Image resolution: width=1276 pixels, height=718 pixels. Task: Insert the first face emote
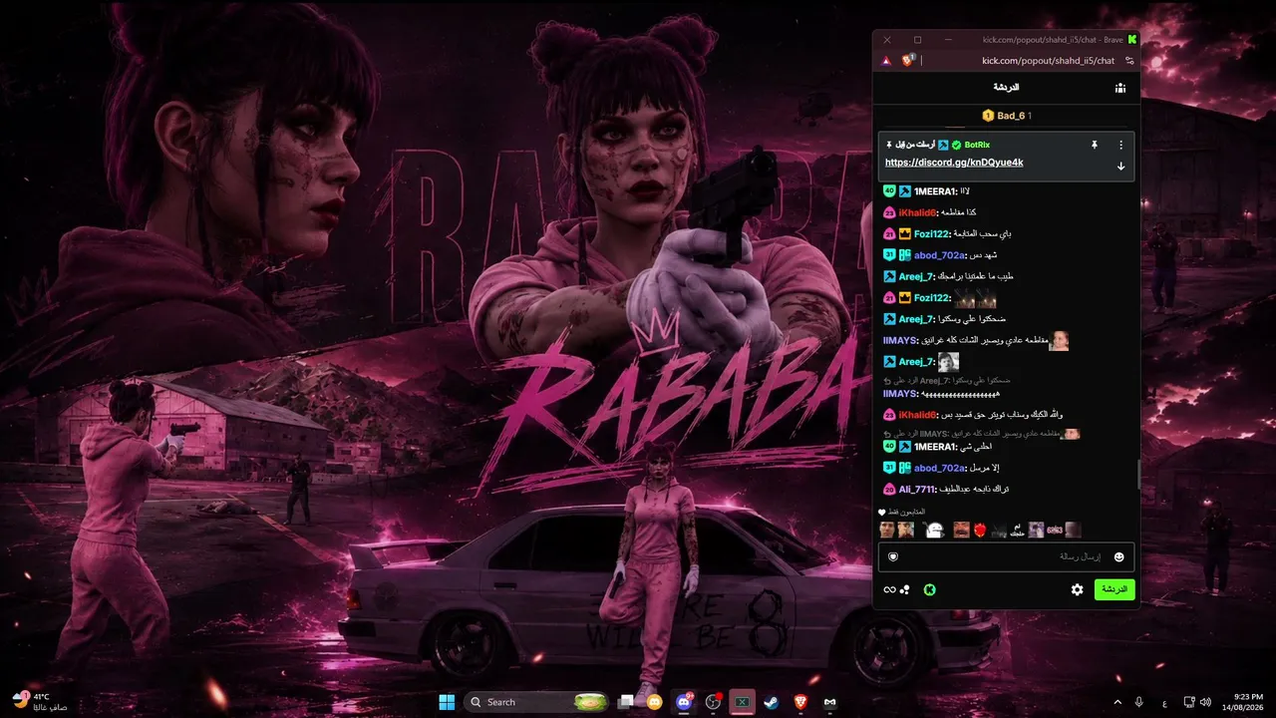point(886,530)
